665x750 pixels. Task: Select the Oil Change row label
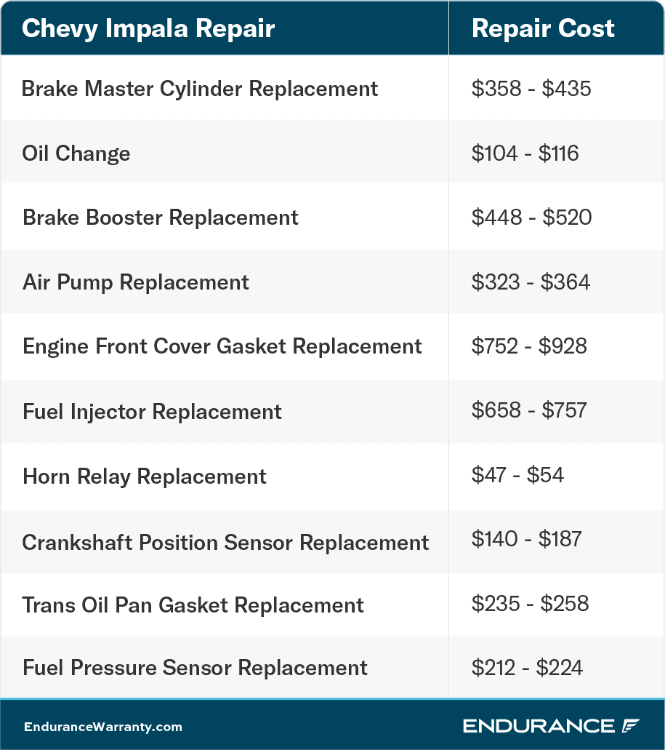click(76, 153)
